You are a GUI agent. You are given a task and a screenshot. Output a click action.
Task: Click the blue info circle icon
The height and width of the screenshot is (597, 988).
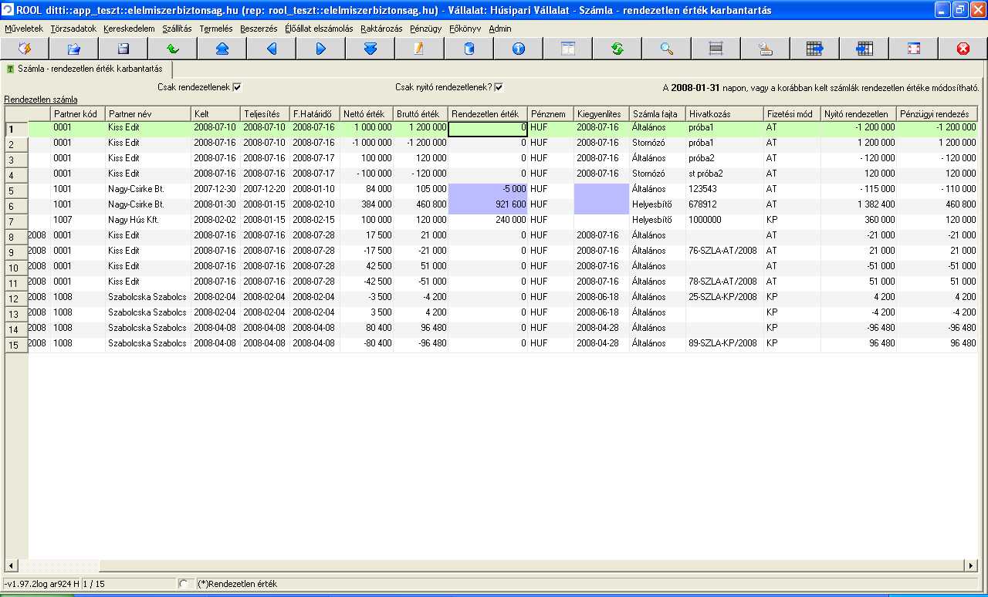tap(518, 49)
